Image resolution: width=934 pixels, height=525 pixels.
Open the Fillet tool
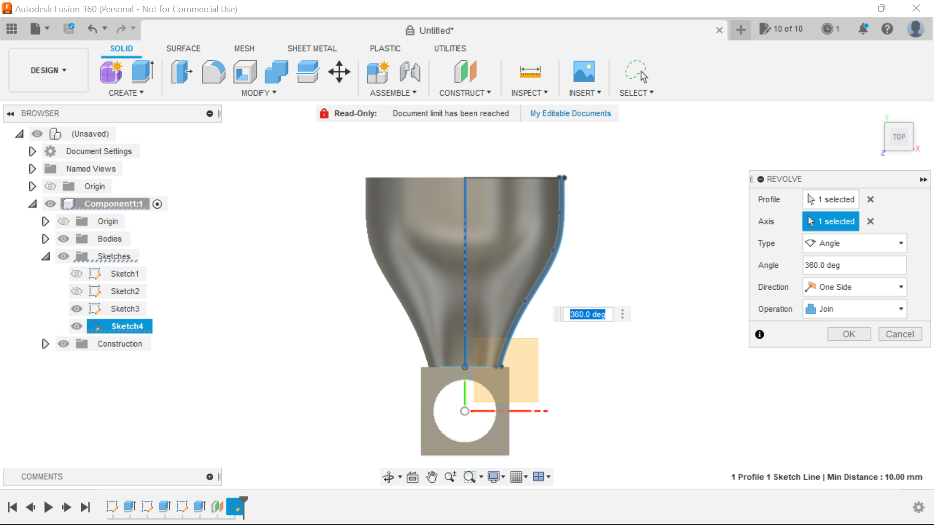coord(214,71)
